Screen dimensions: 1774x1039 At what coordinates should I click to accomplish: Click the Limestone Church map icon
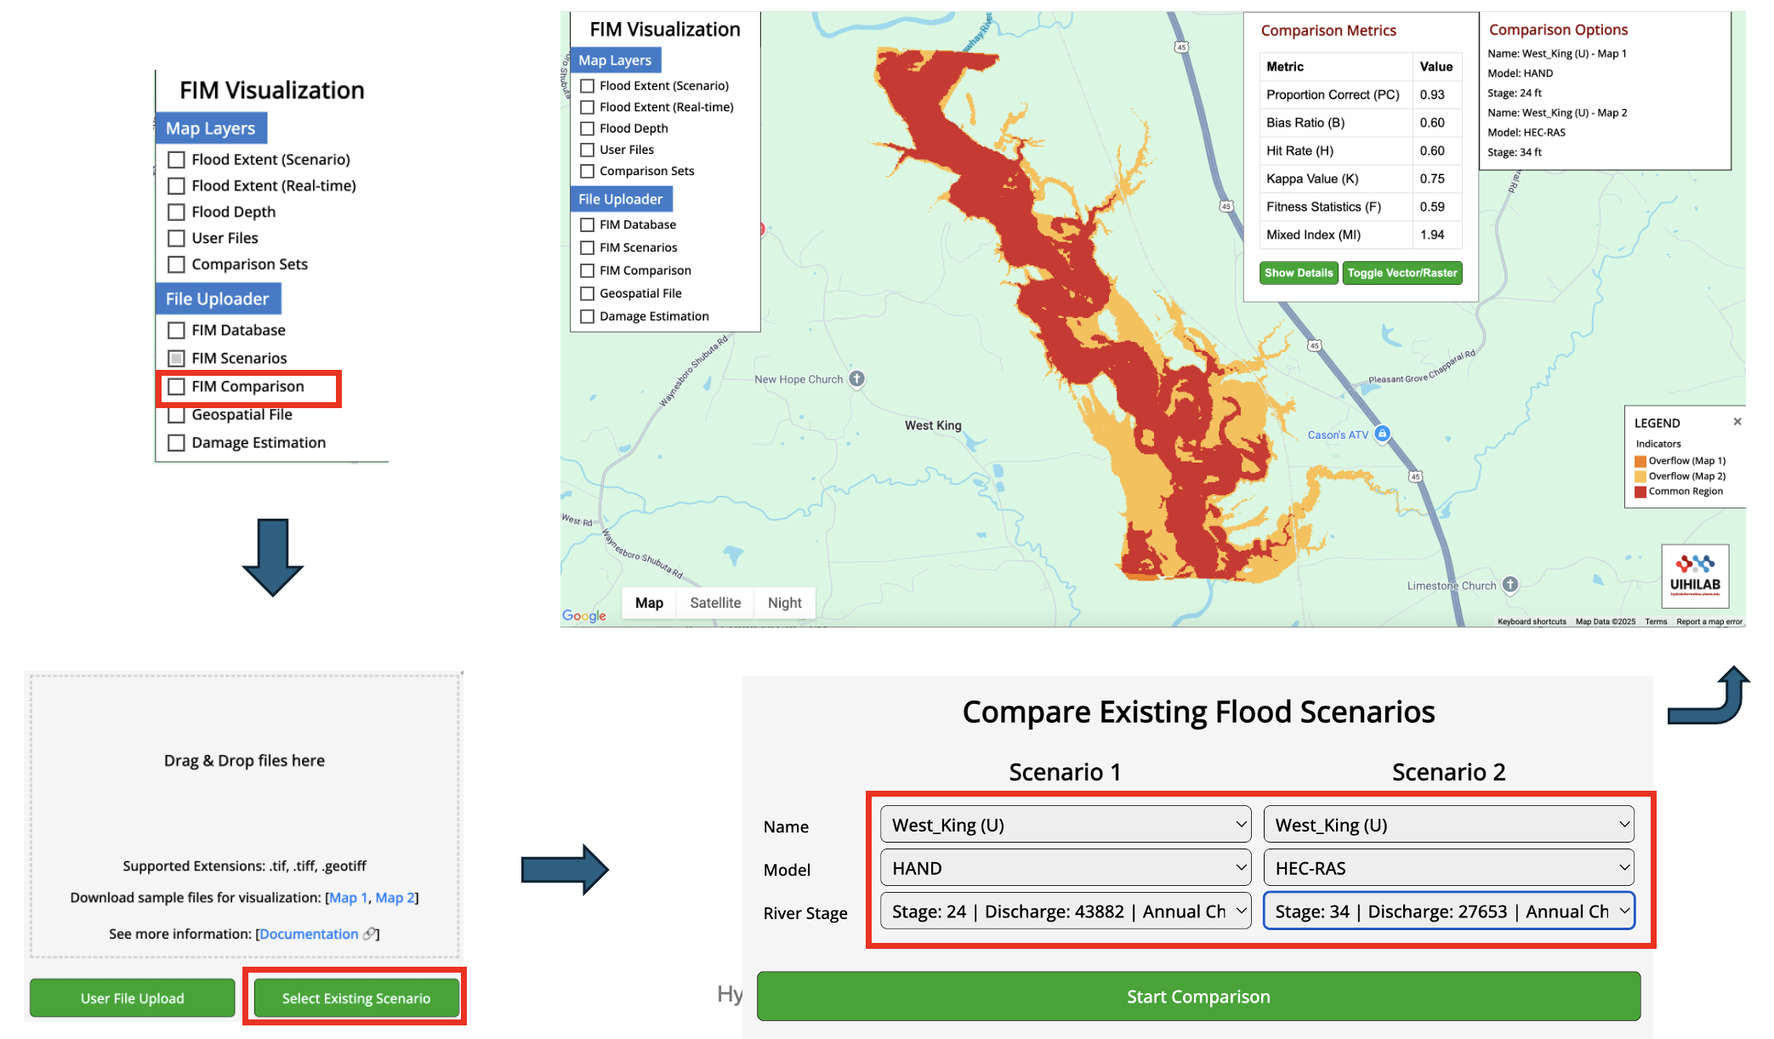pyautogui.click(x=1510, y=585)
